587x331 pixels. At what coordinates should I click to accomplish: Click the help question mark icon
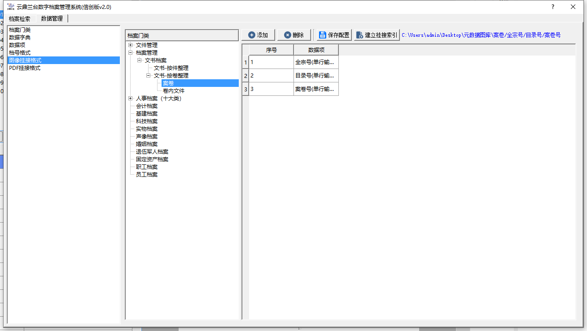(552, 7)
